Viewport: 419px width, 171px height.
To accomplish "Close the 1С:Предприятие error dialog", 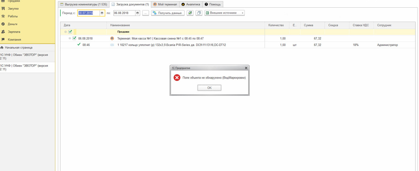I will coord(246,68).
